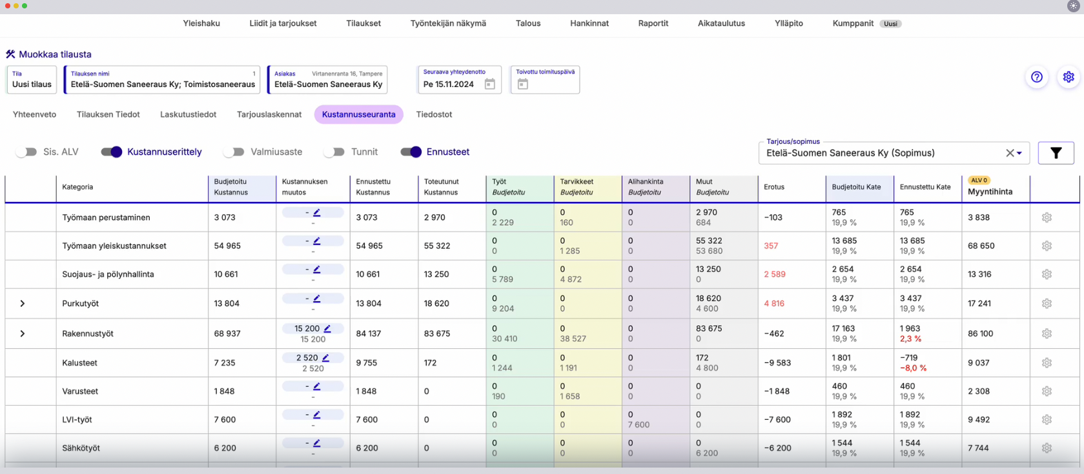Viewport: 1084px width, 474px height.
Task: Clear the Tarjous/sopimus selection with X
Action: [x=1009, y=153]
